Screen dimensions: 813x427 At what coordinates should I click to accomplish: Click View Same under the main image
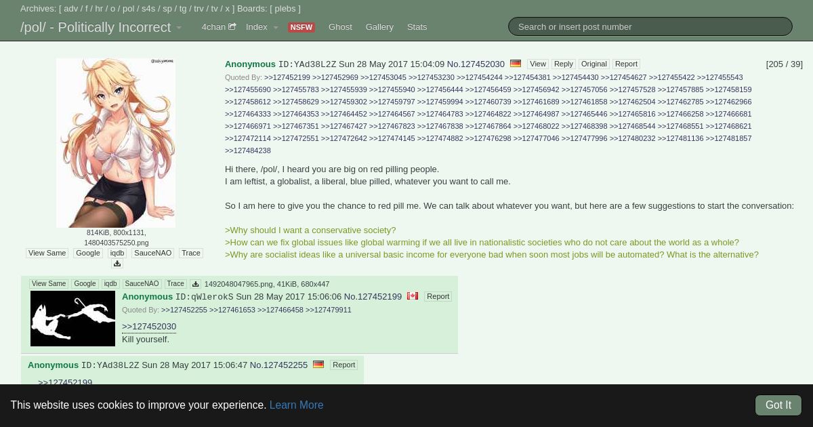(47, 253)
